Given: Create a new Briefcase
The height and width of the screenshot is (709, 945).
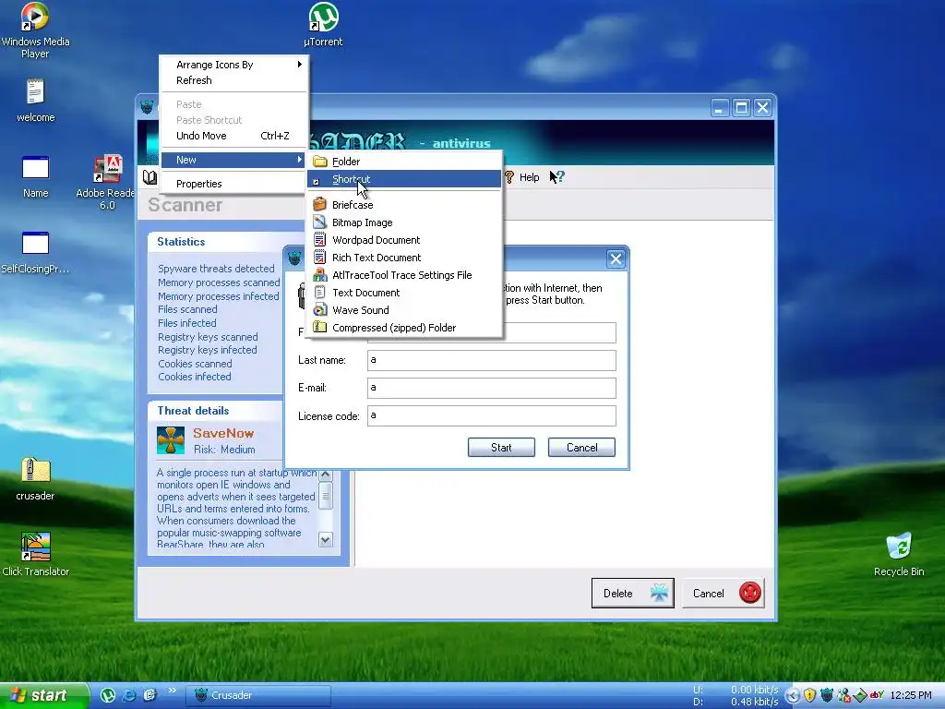Looking at the screenshot, I should click(404, 205).
